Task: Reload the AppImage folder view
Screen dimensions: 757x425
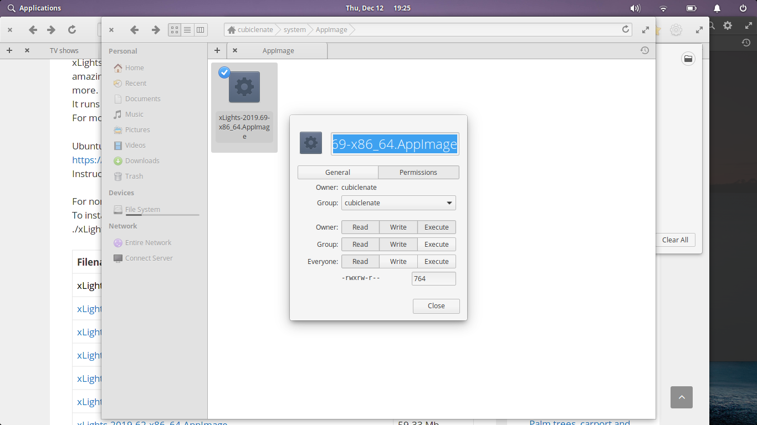Action: click(x=626, y=29)
